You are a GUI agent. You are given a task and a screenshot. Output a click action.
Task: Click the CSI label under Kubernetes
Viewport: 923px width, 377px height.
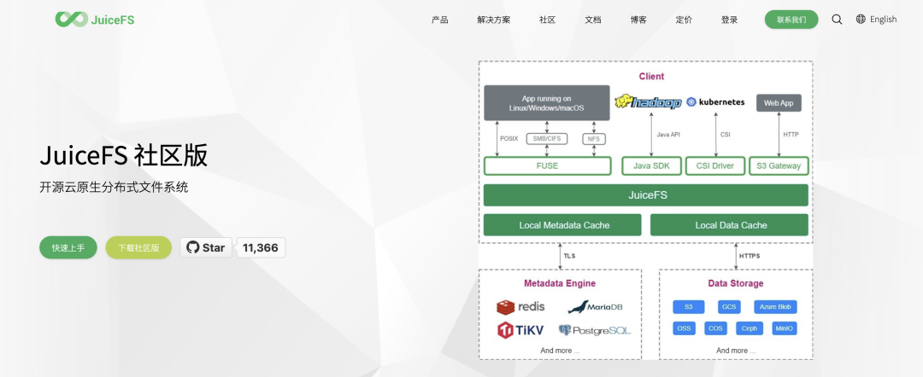pyautogui.click(x=726, y=135)
